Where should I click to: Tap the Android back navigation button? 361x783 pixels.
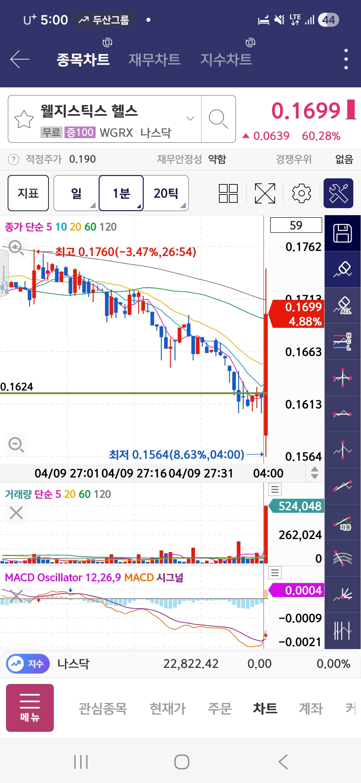(x=283, y=762)
